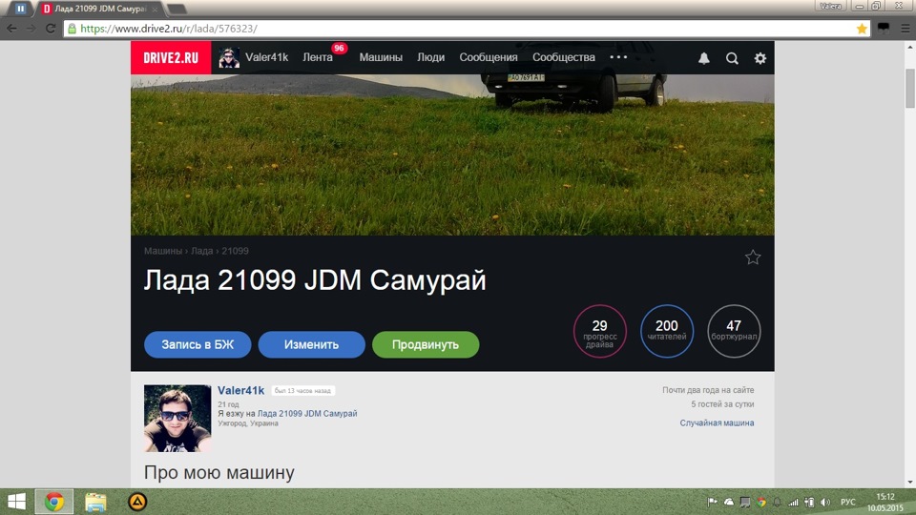916x515 pixels.
Task: Click the 47 бортжурнал circle
Action: [x=734, y=331]
